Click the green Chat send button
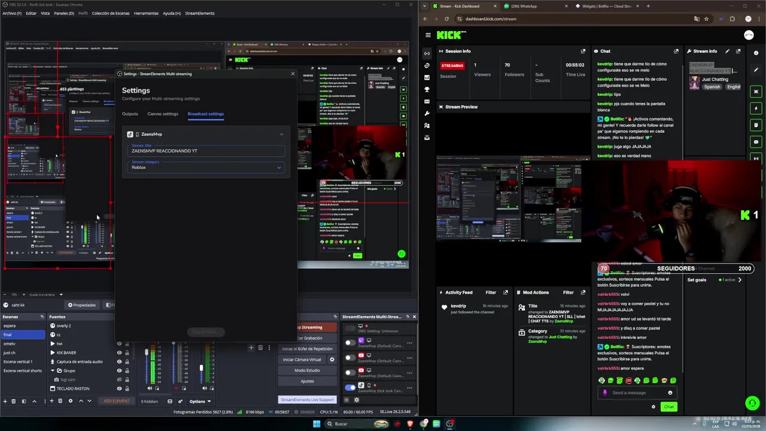Screen dimensions: 766x431 pyautogui.click(x=668, y=407)
